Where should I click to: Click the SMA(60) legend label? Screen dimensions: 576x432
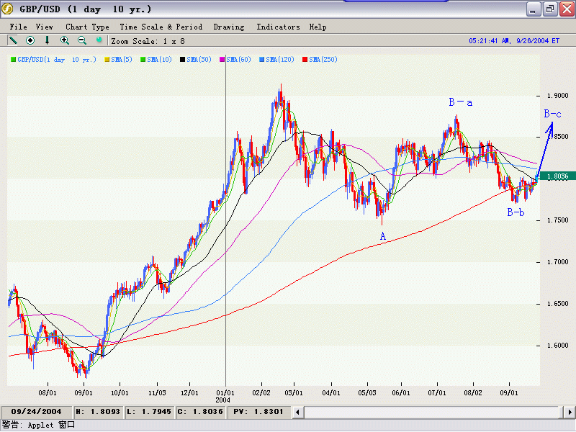pos(239,60)
